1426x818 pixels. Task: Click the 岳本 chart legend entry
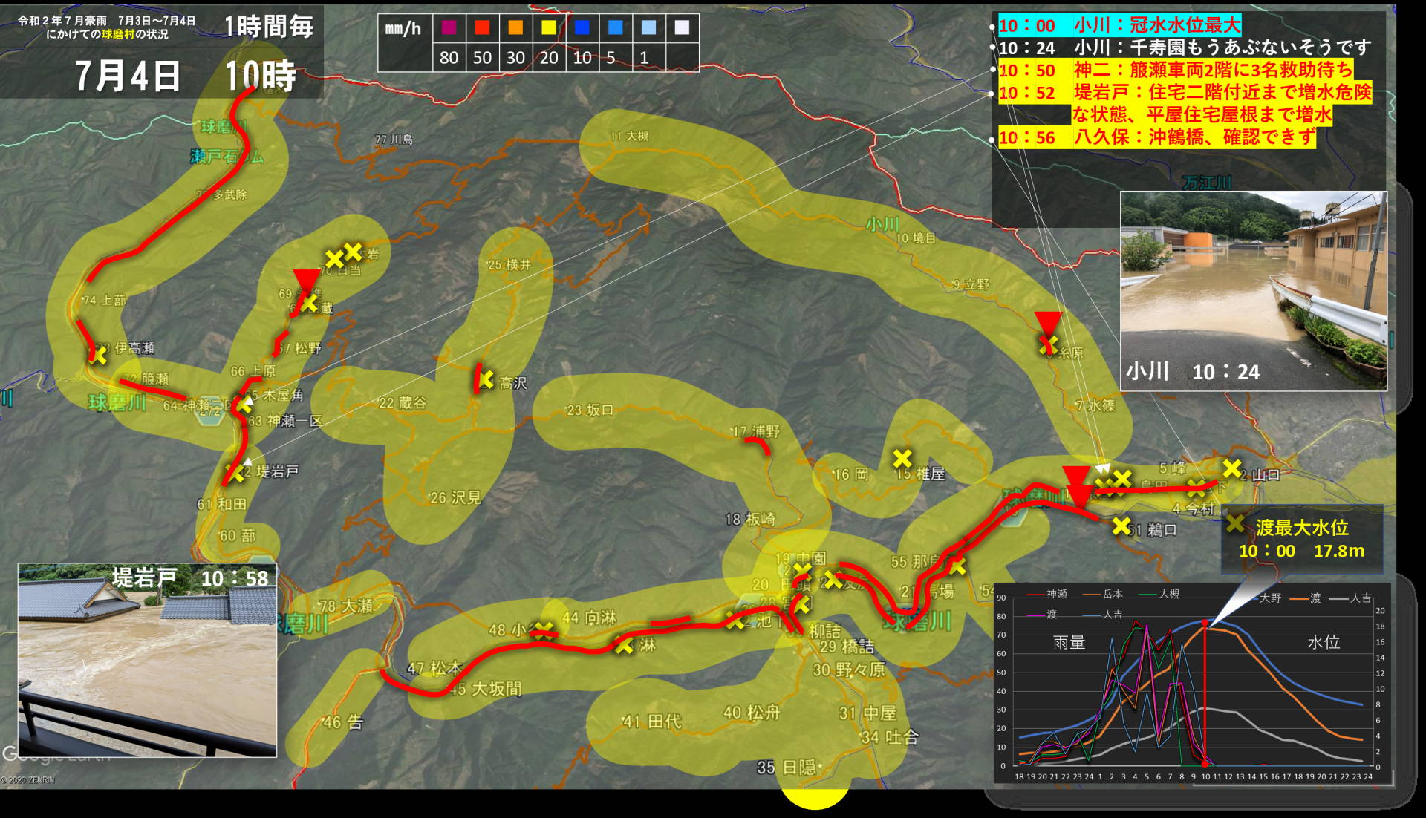point(1103,594)
